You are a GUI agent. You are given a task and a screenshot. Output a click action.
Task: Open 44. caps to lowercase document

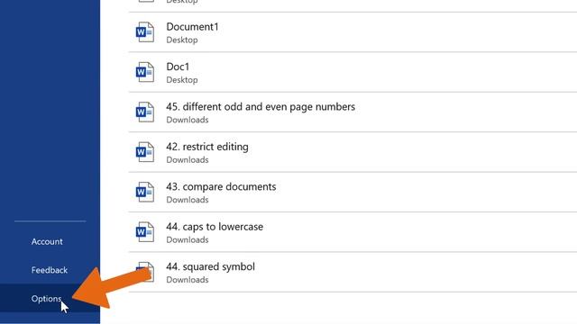click(215, 227)
